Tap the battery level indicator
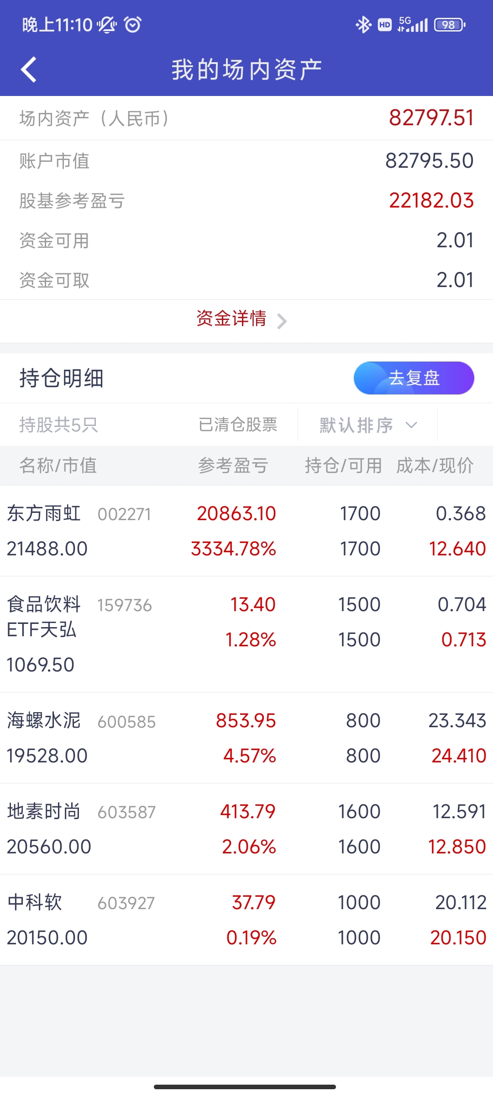Viewport: 493px width, 1097px height. pyautogui.click(x=450, y=25)
